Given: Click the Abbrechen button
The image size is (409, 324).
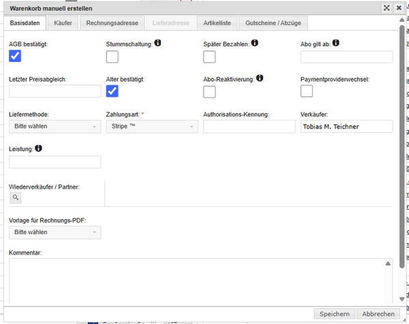Looking at the screenshot, I should [378, 314].
